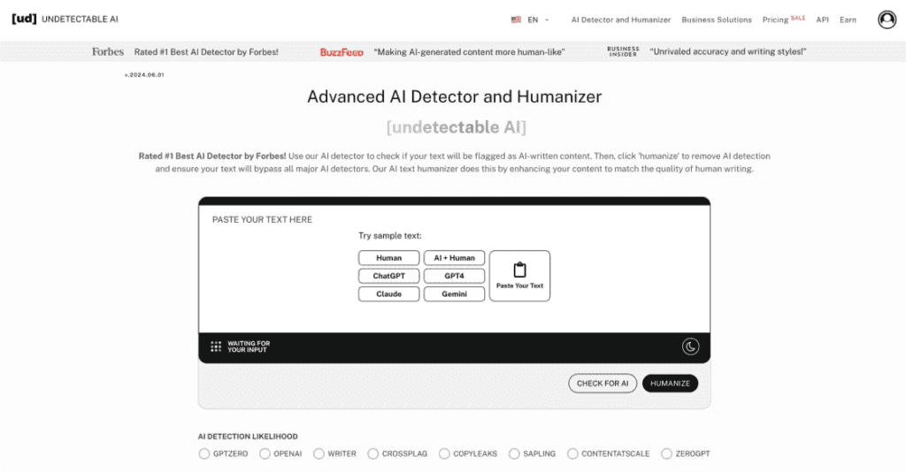Image resolution: width=906 pixels, height=472 pixels.
Task: Load the Human sample text
Action: point(389,258)
